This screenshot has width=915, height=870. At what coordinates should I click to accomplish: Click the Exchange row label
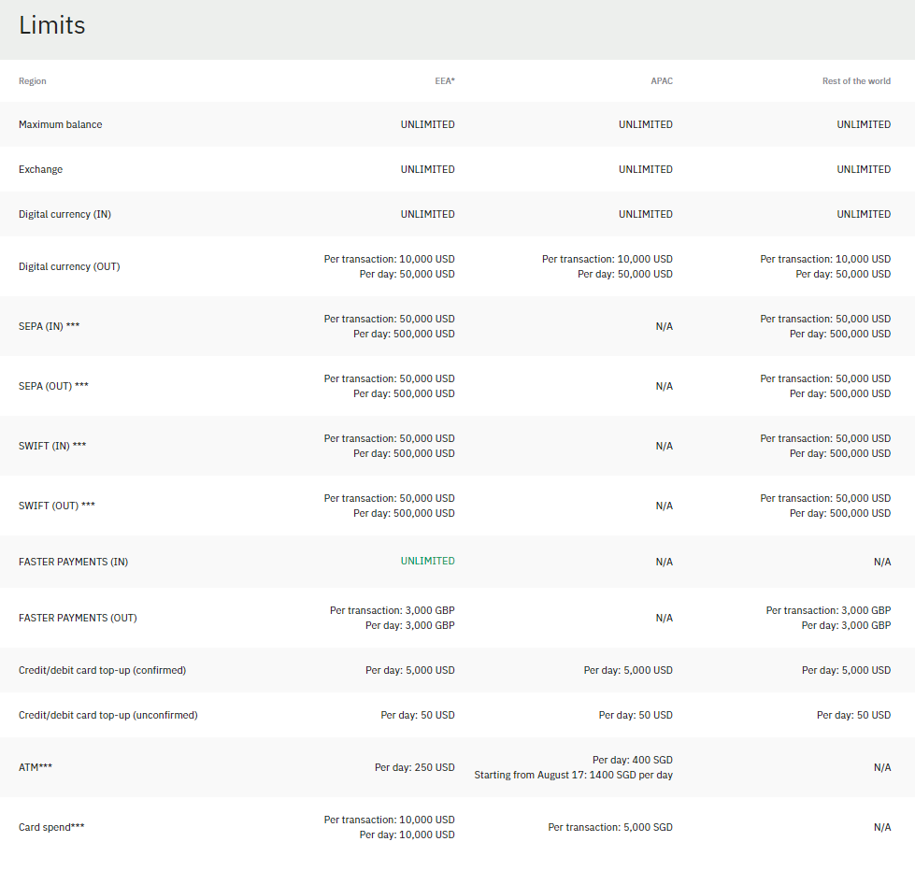(x=40, y=169)
